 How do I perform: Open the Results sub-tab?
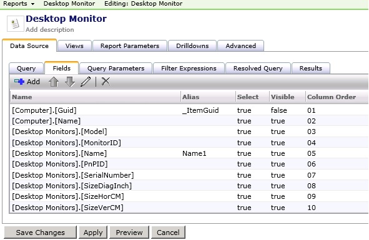311,69
